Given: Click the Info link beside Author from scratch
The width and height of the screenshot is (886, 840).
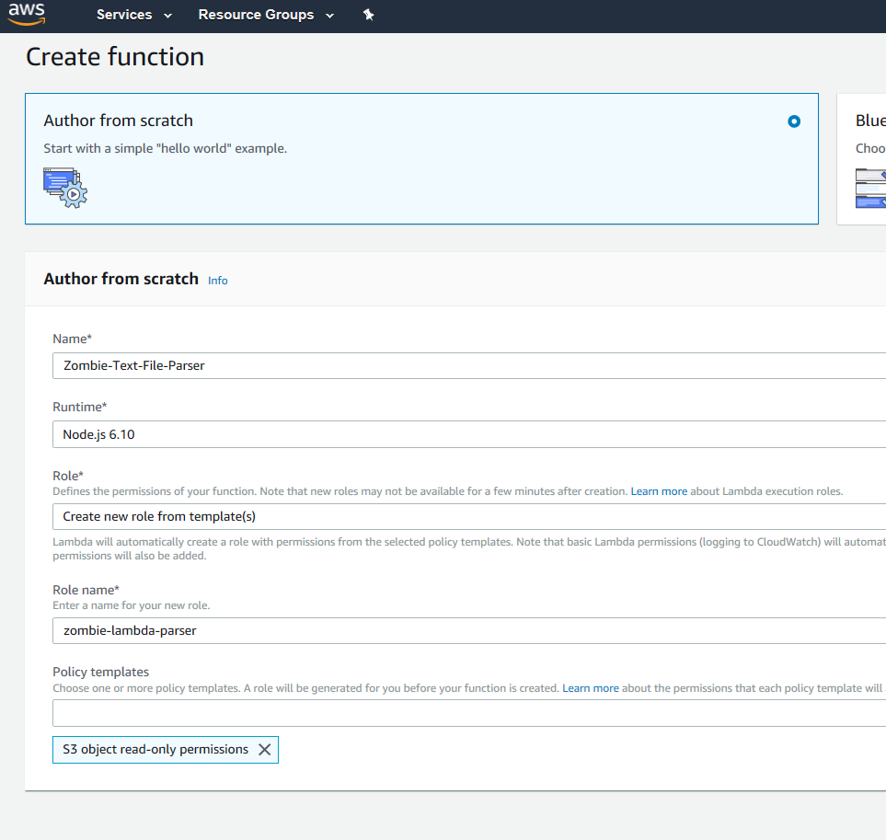Looking at the screenshot, I should pos(218,281).
